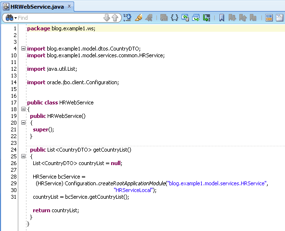The height and width of the screenshot is (231, 285).
Task: Collapse the constructor body at line 20
Action: pos(23,123)
